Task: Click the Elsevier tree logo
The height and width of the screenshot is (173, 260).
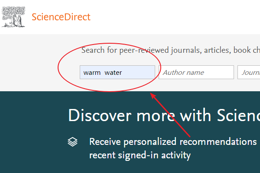Action: [13, 17]
